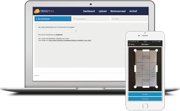Click the question 'Aan welke administratie' text
Viewport: 180px width, 111px height.
point(56,27)
